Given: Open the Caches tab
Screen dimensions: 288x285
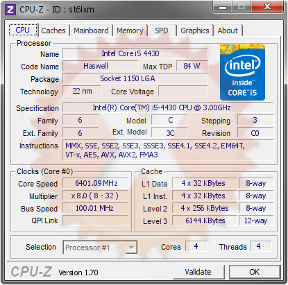Looking at the screenshot, I should [x=53, y=31].
